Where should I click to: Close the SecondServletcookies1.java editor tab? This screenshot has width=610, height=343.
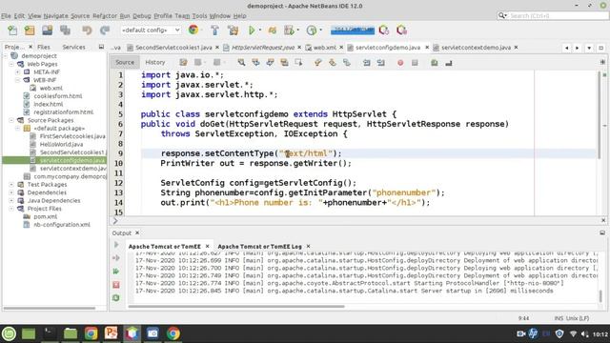coord(217,48)
